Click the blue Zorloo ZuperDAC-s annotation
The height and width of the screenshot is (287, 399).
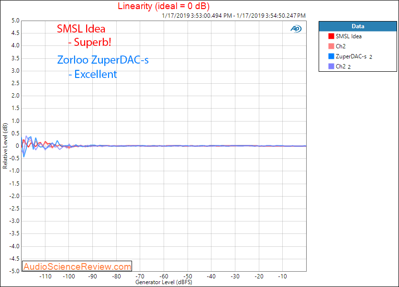[103, 60]
